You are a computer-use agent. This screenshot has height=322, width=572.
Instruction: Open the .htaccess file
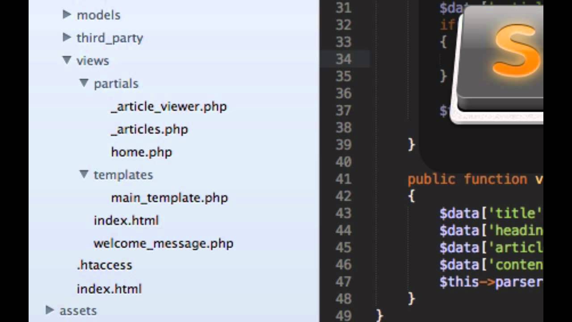tap(105, 265)
